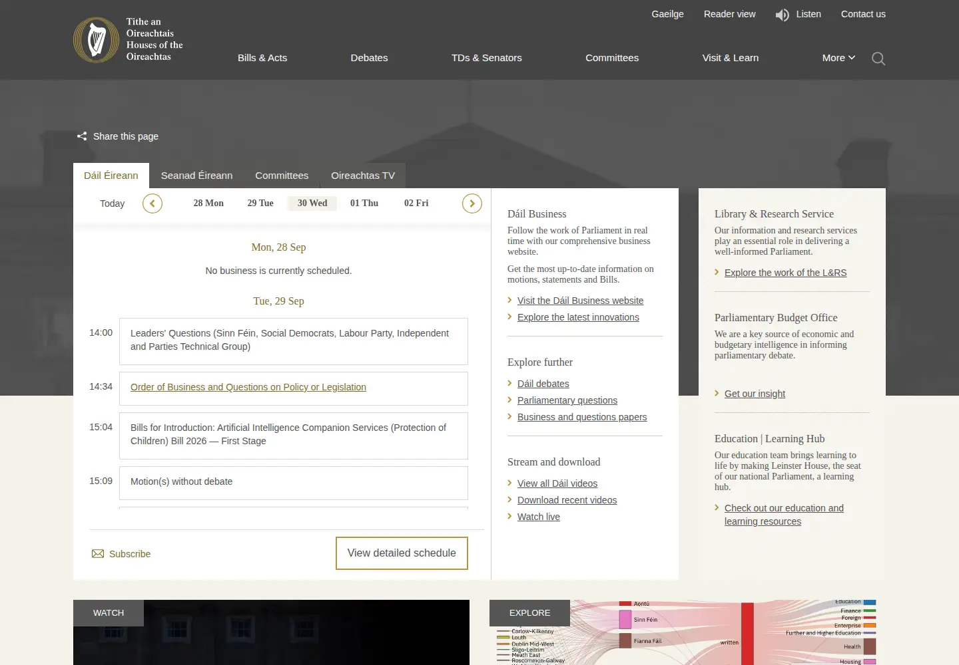This screenshot has width=959, height=665.
Task: Open Reader view
Action: click(730, 14)
